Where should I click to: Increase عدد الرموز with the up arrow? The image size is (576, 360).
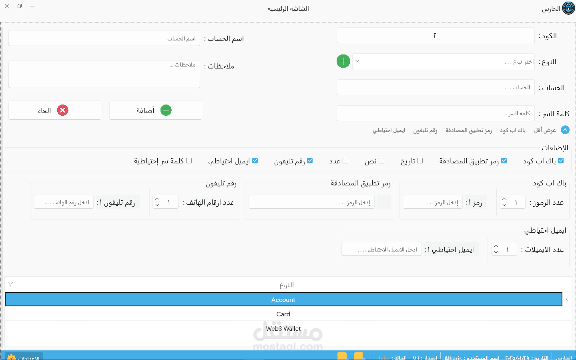coord(504,199)
